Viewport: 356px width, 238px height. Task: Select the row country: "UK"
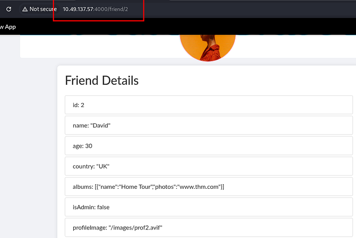[209, 166]
